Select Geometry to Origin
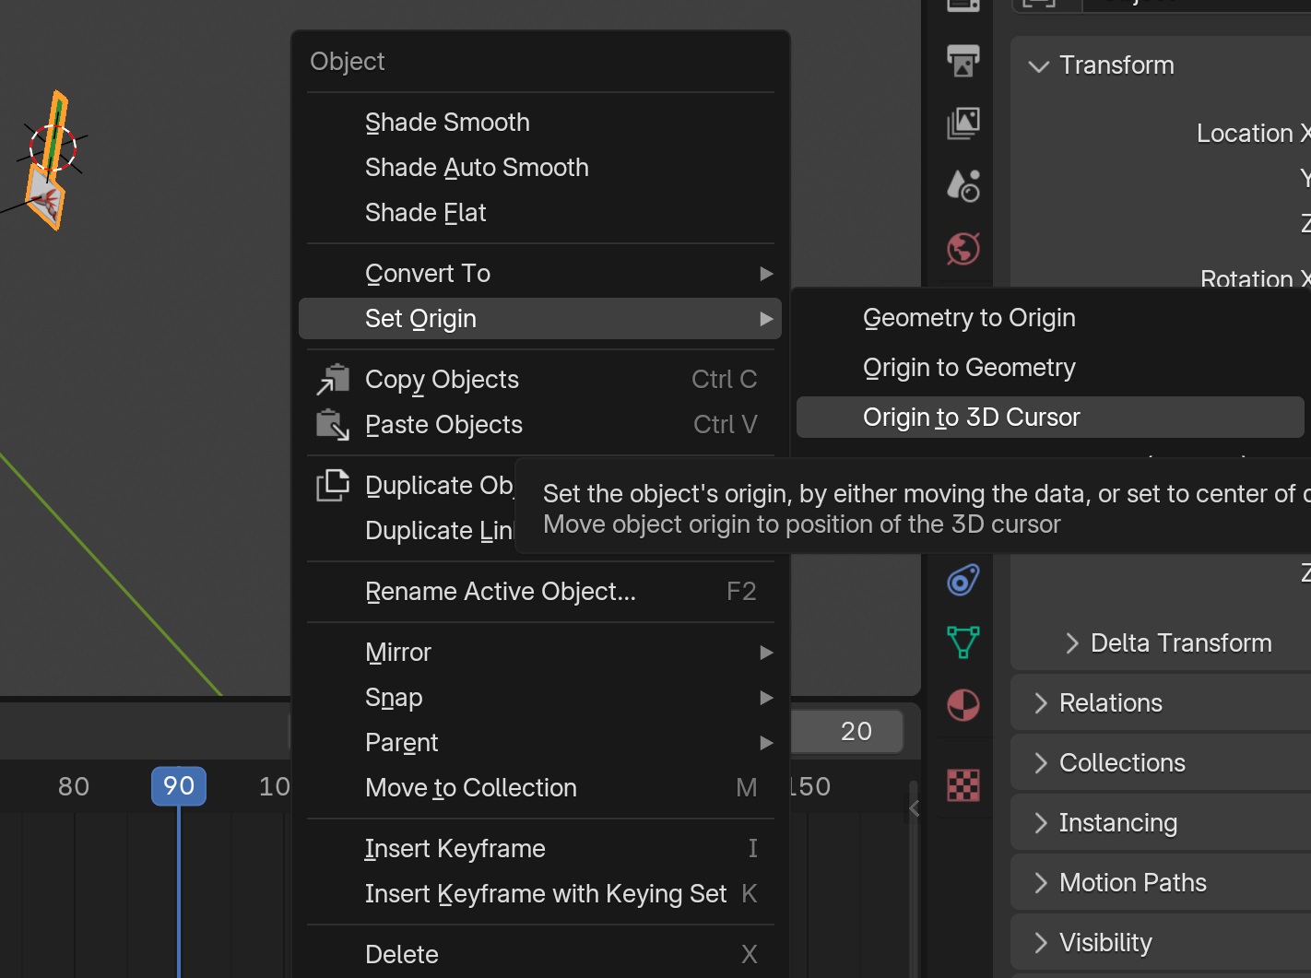 pyautogui.click(x=1050, y=318)
